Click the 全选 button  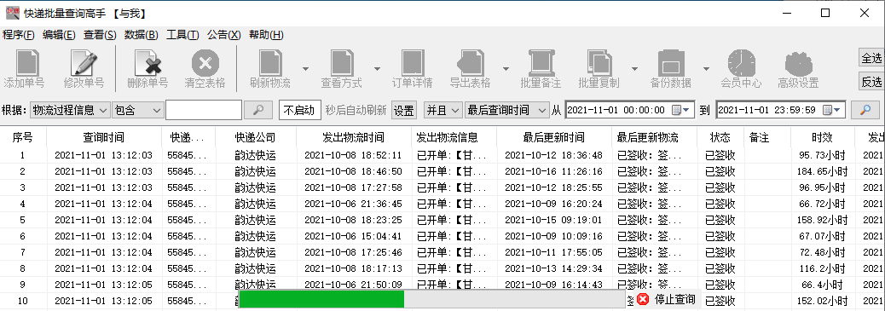pyautogui.click(x=871, y=58)
